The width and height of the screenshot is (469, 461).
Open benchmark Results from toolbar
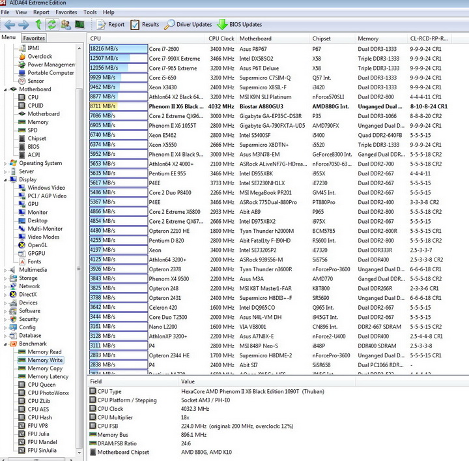145,25
